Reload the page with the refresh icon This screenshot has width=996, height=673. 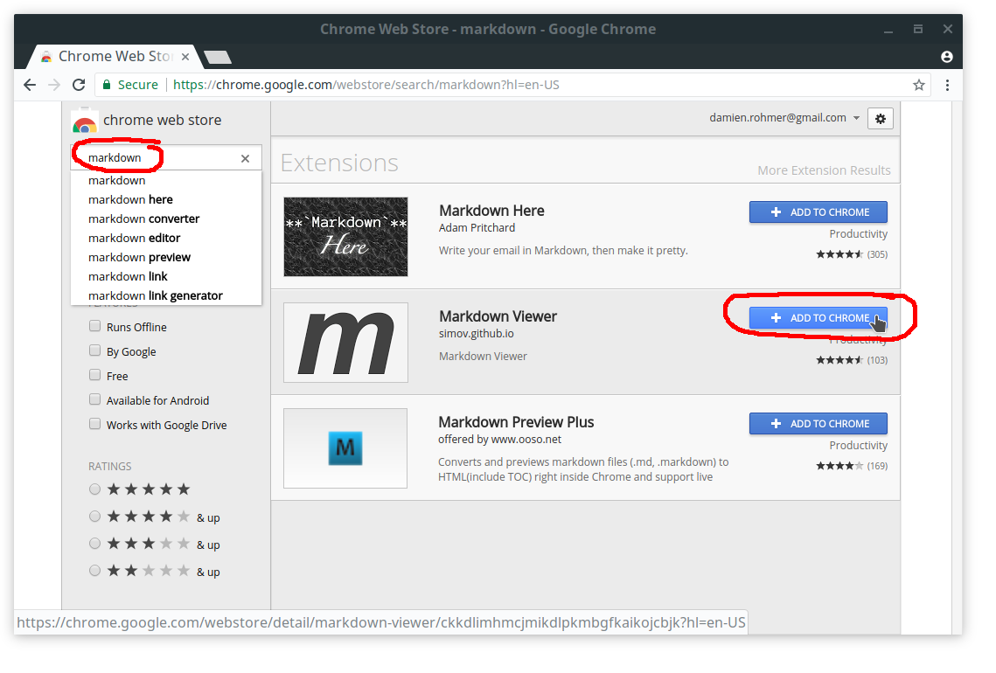pos(79,85)
